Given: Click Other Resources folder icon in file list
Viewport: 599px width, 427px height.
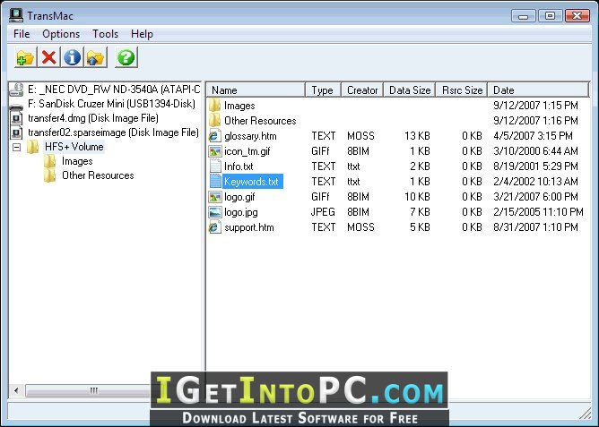Looking at the screenshot, I should (215, 120).
